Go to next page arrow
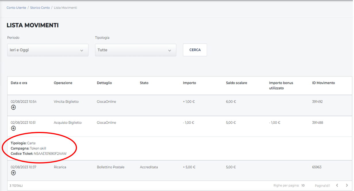Screen dimensions: 354x191 347,186
